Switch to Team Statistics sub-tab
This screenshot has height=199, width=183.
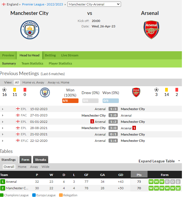point(32,63)
